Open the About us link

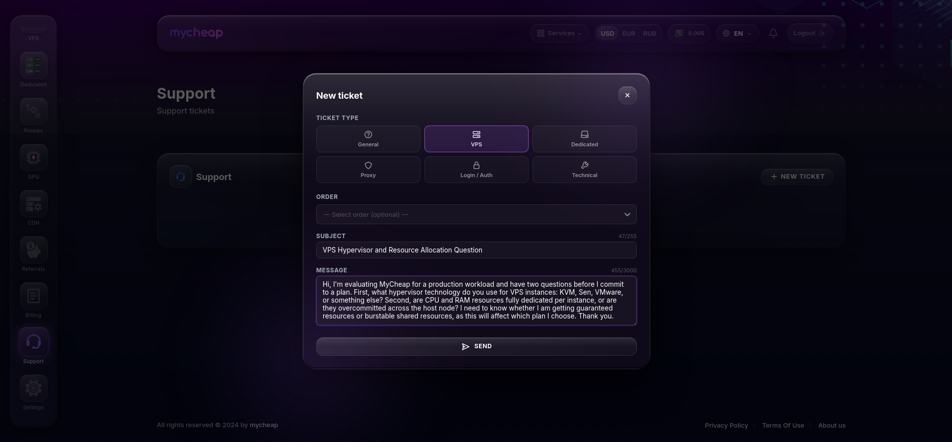pyautogui.click(x=832, y=425)
